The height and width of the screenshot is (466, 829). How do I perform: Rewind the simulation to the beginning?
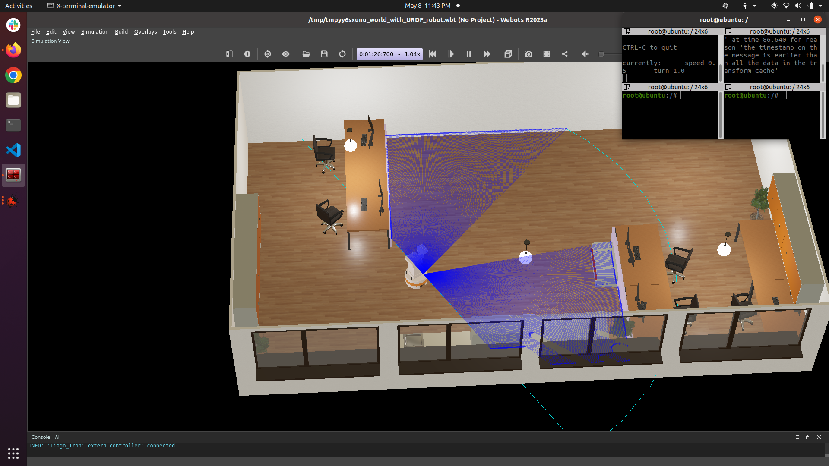(433, 54)
